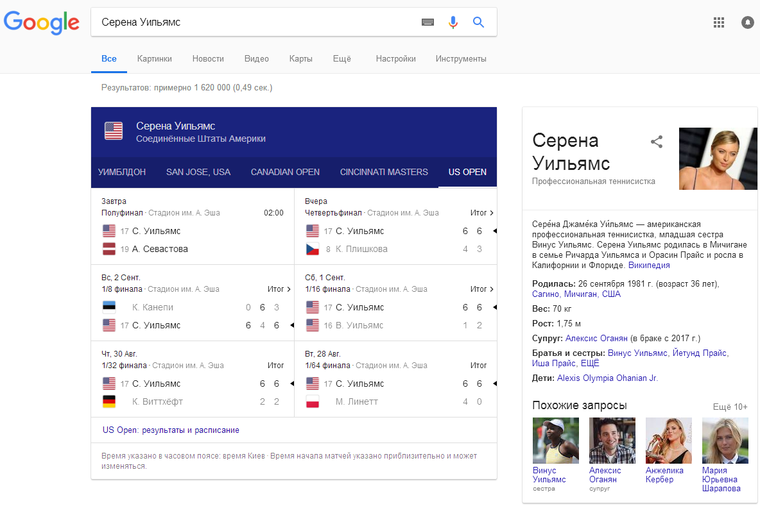Open the notifications bell icon
The image size is (760, 506).
pos(747,22)
